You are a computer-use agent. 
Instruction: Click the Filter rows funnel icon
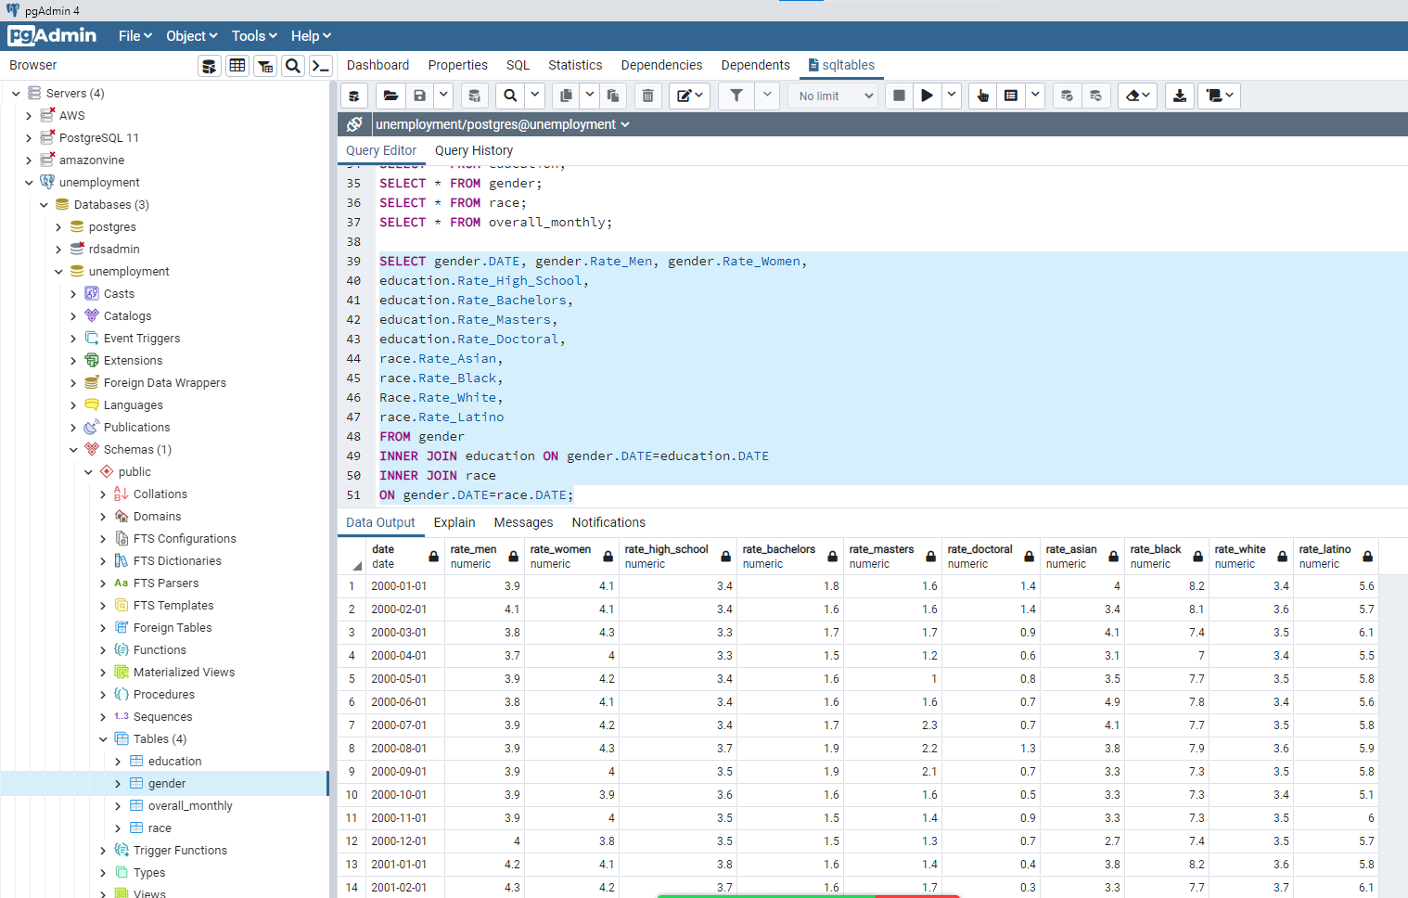pyautogui.click(x=736, y=96)
